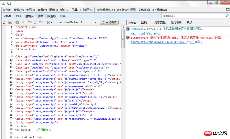Click code line with js/dic.js
This screenshot has width=230, height=139.
54,100
